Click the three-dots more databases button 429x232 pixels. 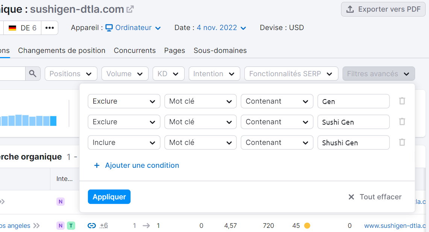(50, 28)
